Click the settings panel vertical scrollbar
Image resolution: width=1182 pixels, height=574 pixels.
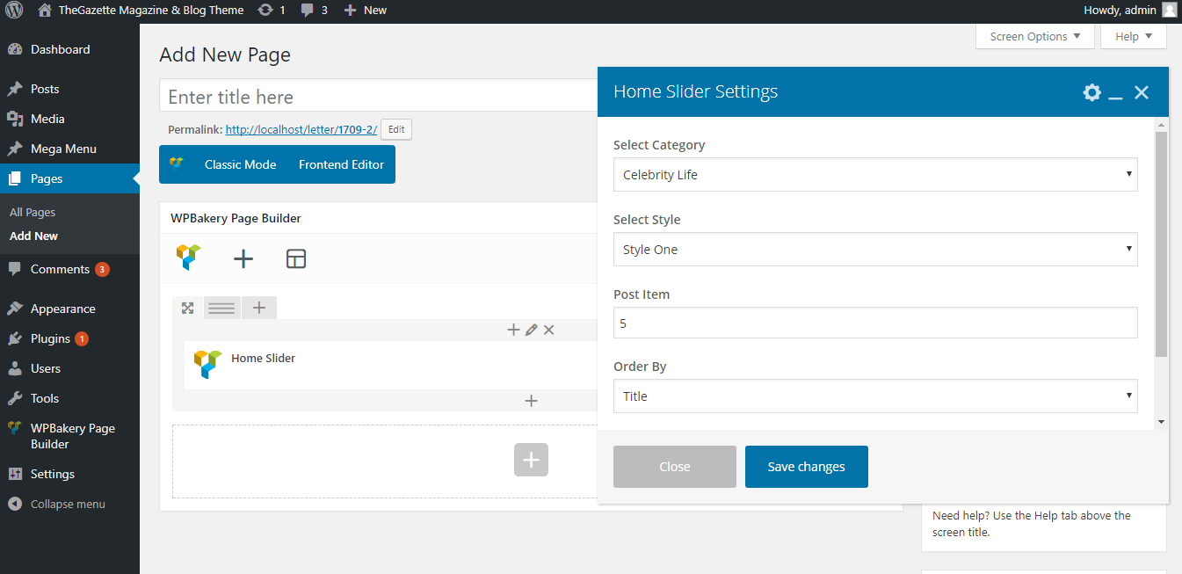1161,246
